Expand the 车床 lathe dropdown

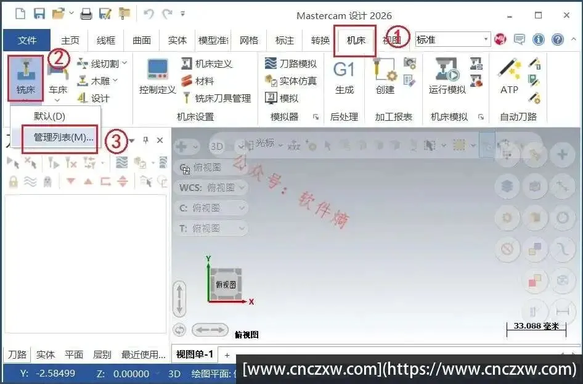[x=58, y=100]
